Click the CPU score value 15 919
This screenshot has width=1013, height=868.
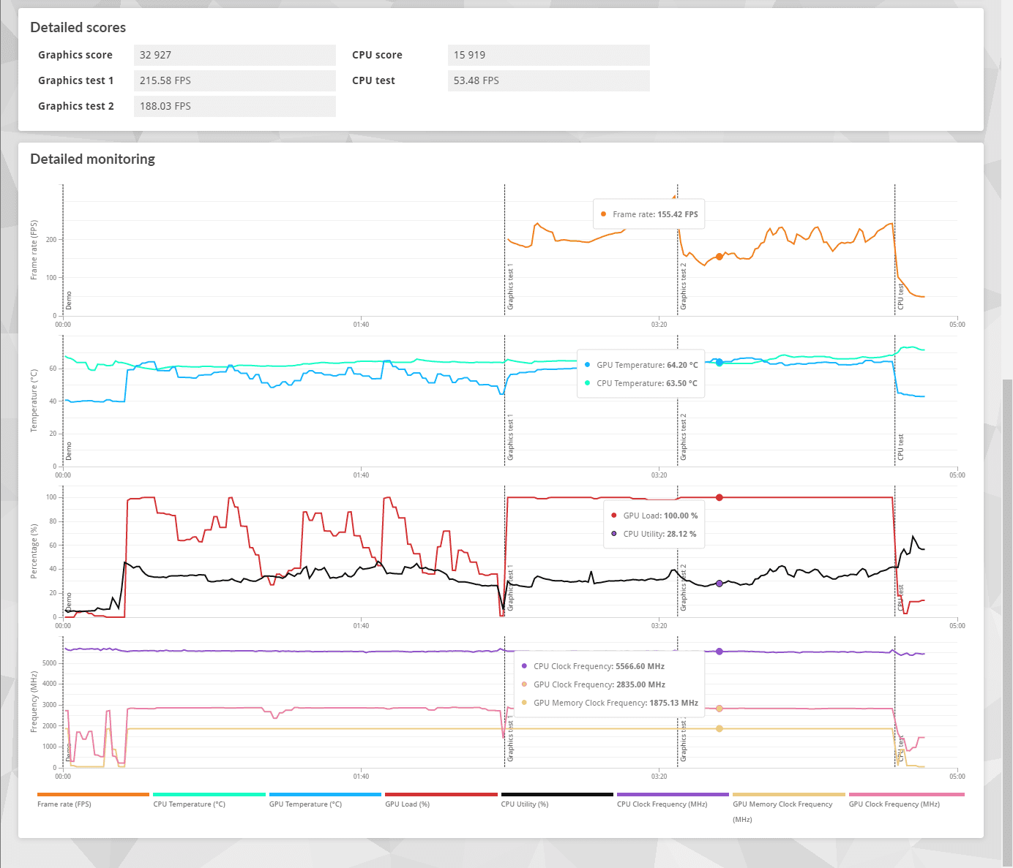[x=469, y=55]
